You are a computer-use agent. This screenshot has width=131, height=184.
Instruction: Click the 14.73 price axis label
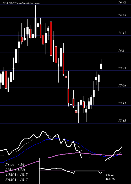point(122,15)
